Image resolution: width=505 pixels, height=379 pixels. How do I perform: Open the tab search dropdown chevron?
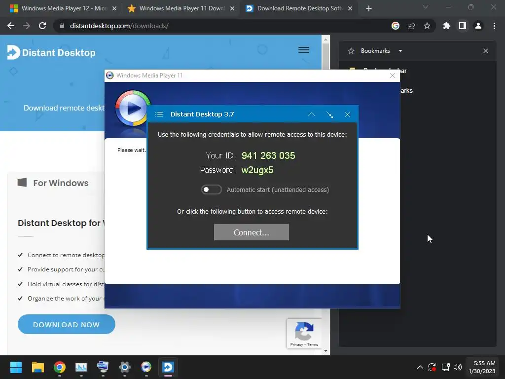pyautogui.click(x=426, y=7)
